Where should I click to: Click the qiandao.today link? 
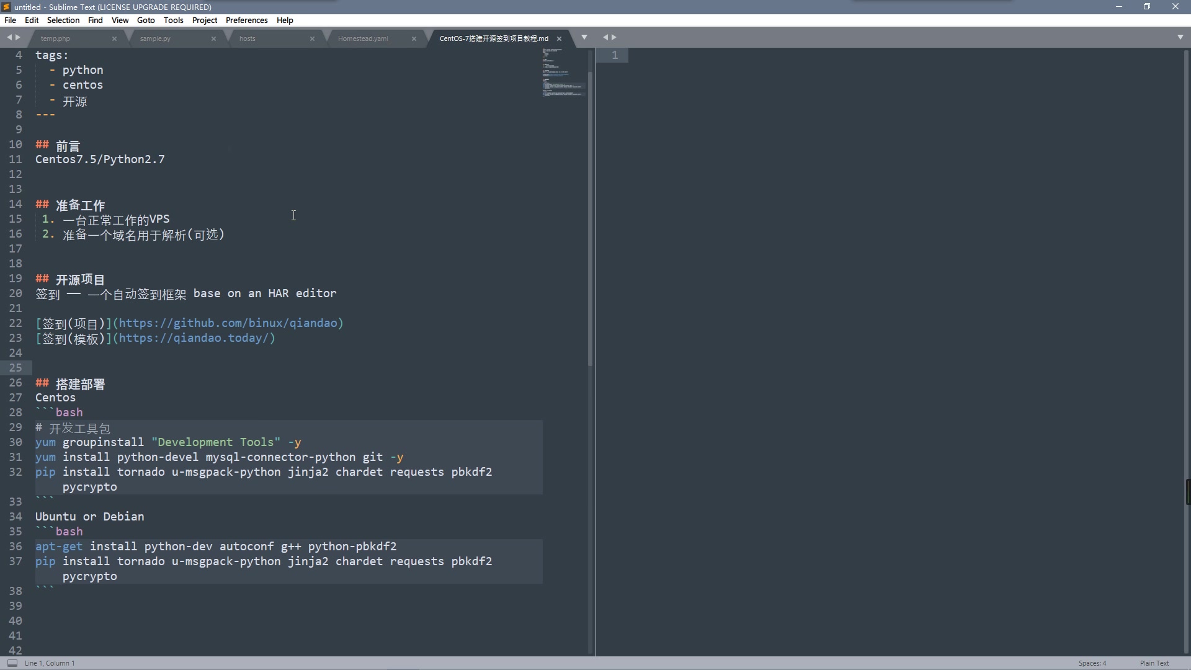(194, 338)
